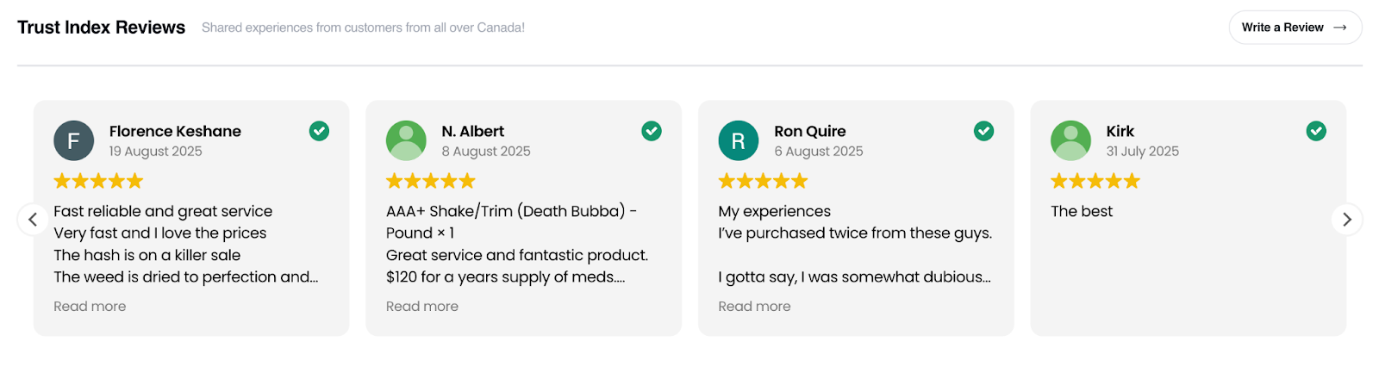
Task: Click verified checkmark on N. Albert's review
Action: tap(652, 131)
